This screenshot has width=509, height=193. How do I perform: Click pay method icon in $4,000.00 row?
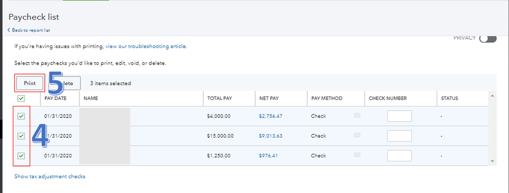pos(357,115)
